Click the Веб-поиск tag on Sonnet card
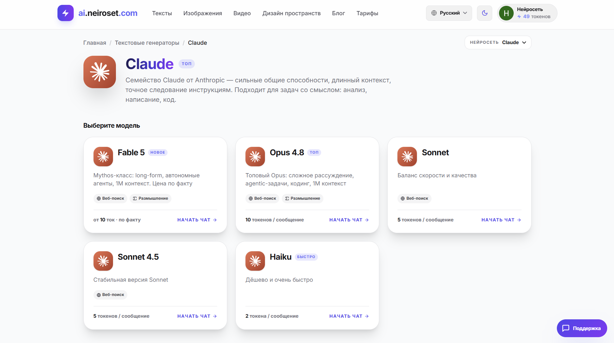 tap(414, 198)
